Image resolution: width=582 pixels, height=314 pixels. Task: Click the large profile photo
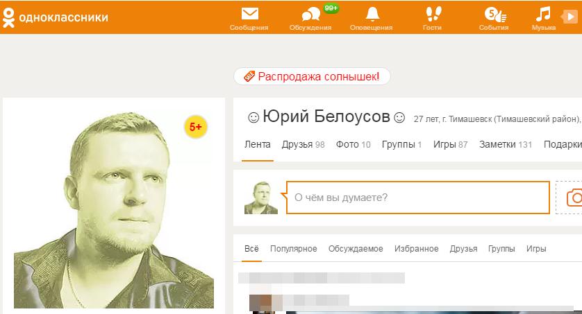[x=114, y=208]
